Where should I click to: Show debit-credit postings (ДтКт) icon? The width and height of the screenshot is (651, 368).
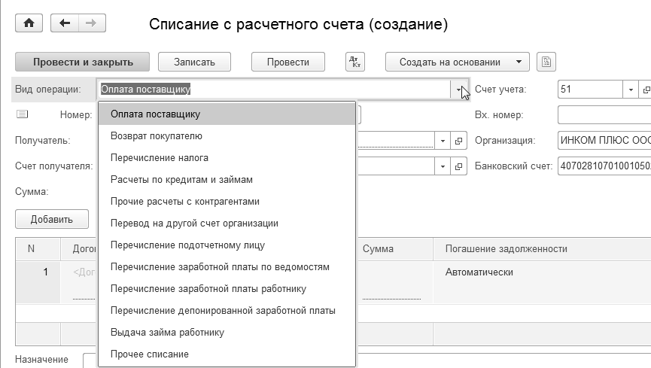[x=354, y=62]
